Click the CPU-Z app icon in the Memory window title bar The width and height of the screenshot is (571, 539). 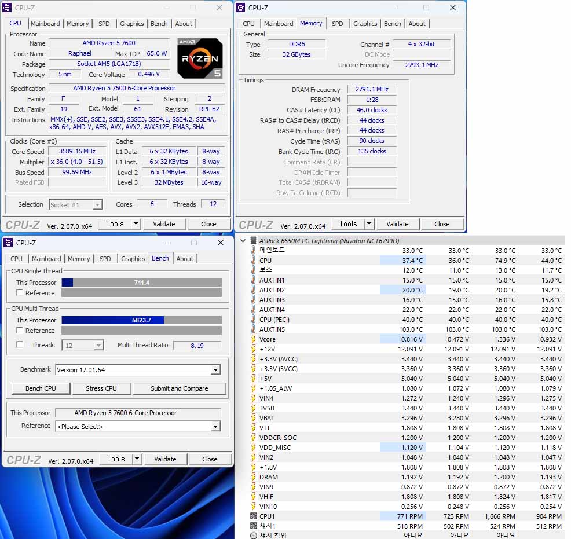coord(240,8)
